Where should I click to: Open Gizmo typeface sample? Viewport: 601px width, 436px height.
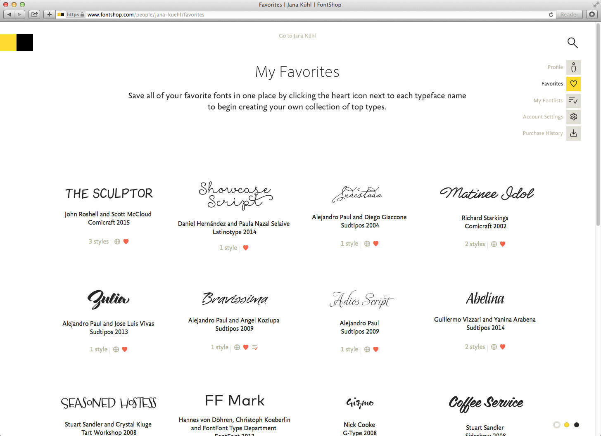360,403
